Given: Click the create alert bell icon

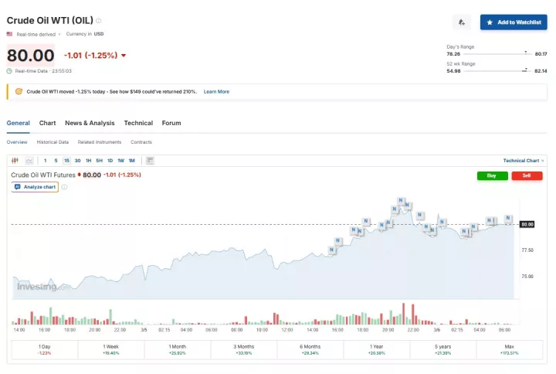Looking at the screenshot, I should point(462,22).
